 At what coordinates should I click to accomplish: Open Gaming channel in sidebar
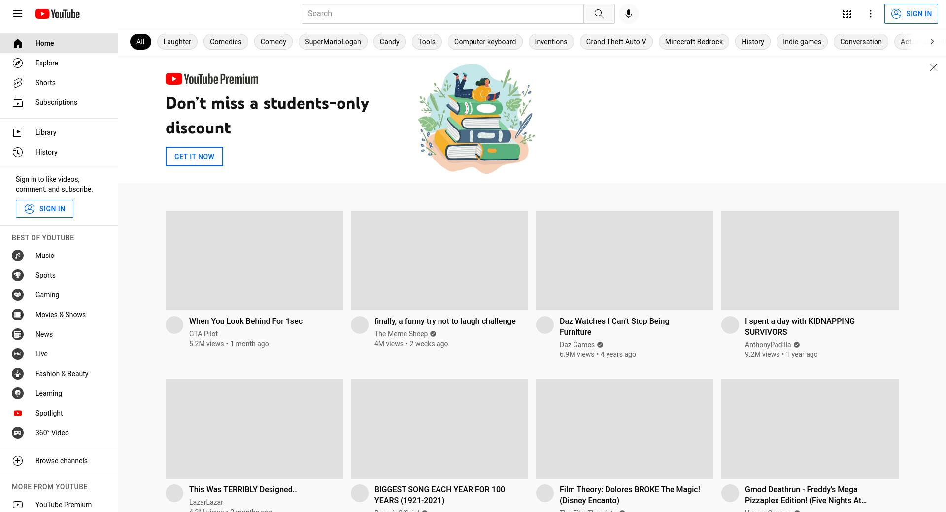click(59, 295)
